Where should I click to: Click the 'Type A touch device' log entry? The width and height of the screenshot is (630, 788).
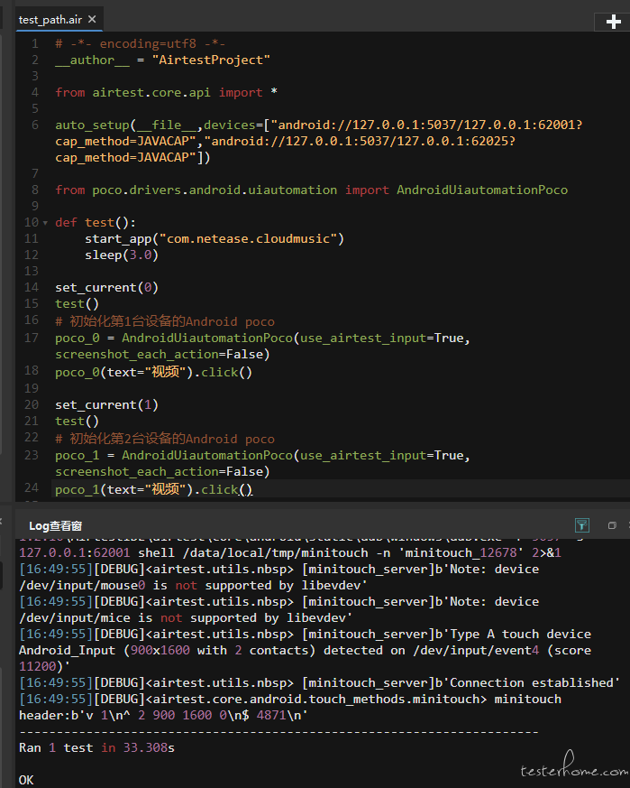305,635
